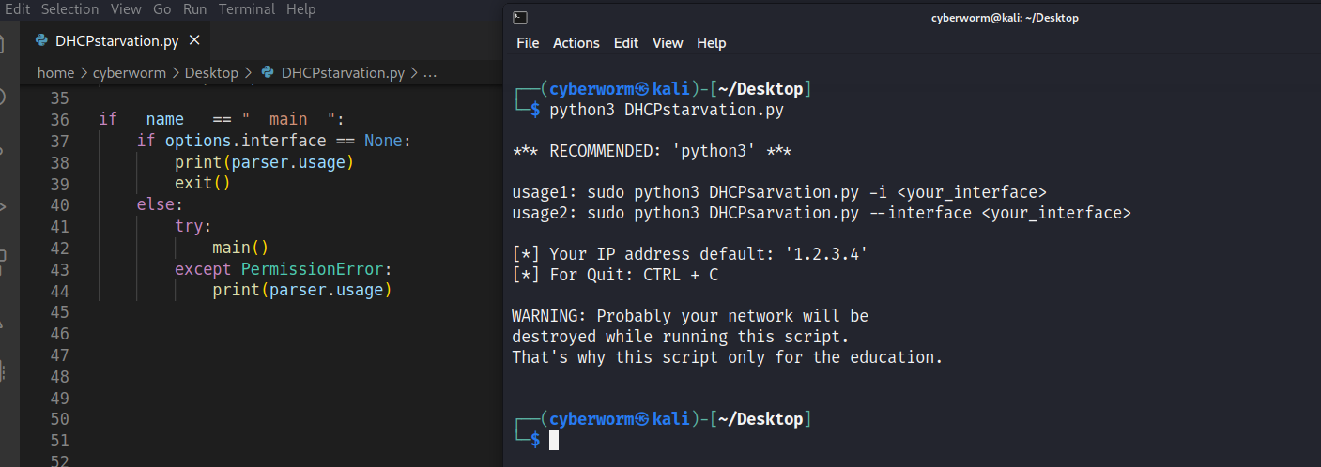Expand the 'Desktop' breadcrumb folder
The image size is (1321, 467).
click(x=210, y=72)
